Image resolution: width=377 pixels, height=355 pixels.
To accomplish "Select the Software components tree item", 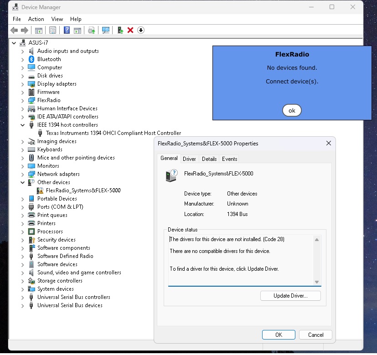I will coord(64,248).
